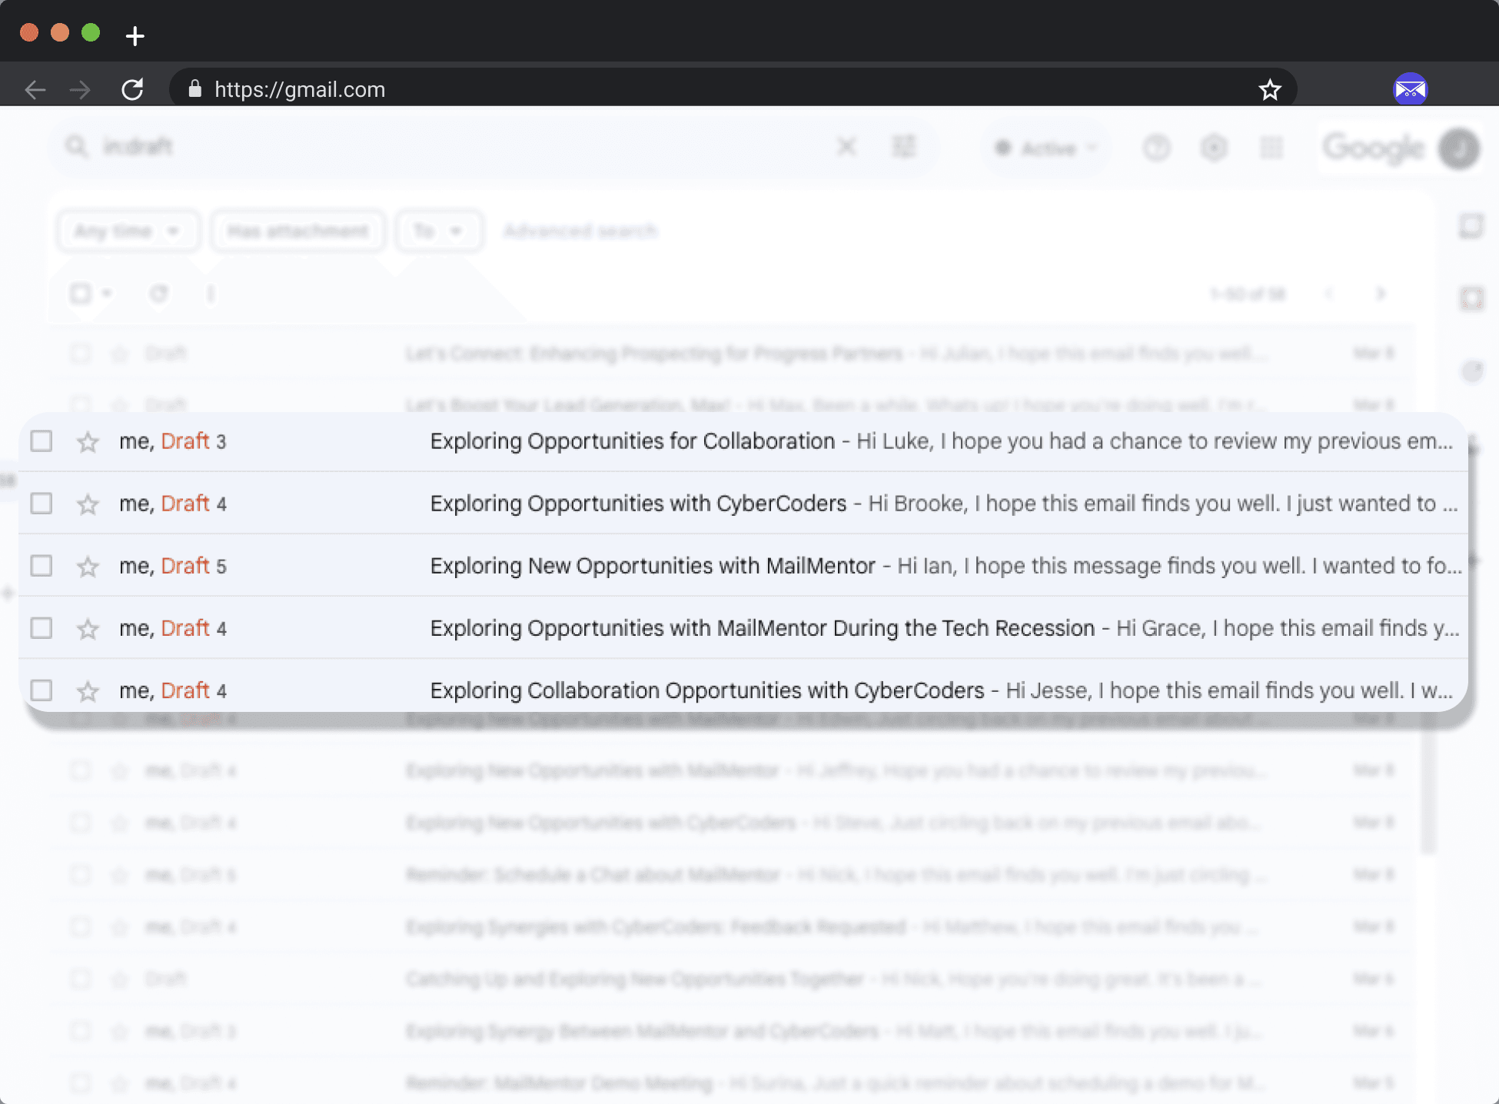The width and height of the screenshot is (1499, 1104).
Task: Refresh the drafts list
Action: coord(159,293)
